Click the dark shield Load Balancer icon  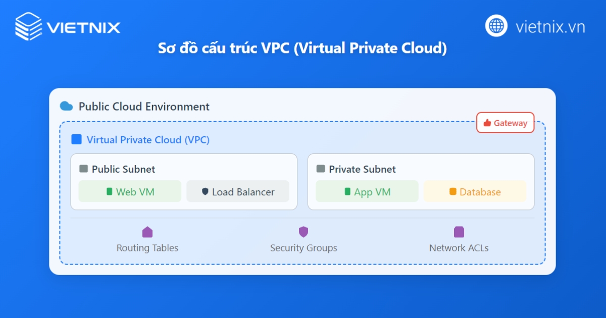tap(205, 192)
